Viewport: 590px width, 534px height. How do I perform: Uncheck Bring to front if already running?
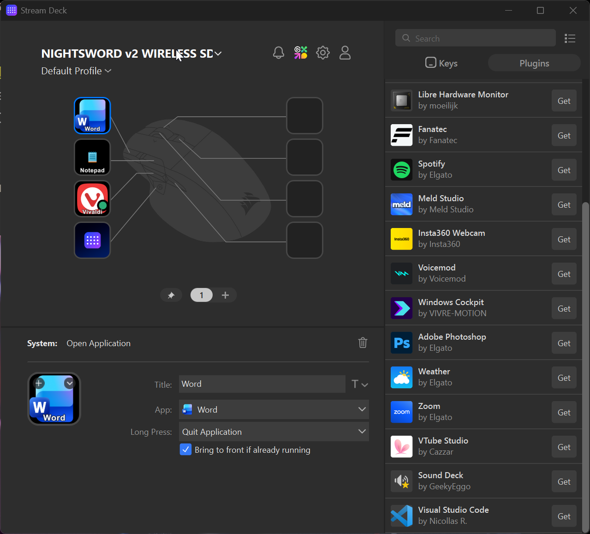(x=185, y=450)
